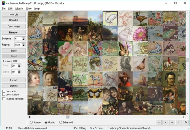
Task: Click the Stop! button
Action: coord(14,56)
